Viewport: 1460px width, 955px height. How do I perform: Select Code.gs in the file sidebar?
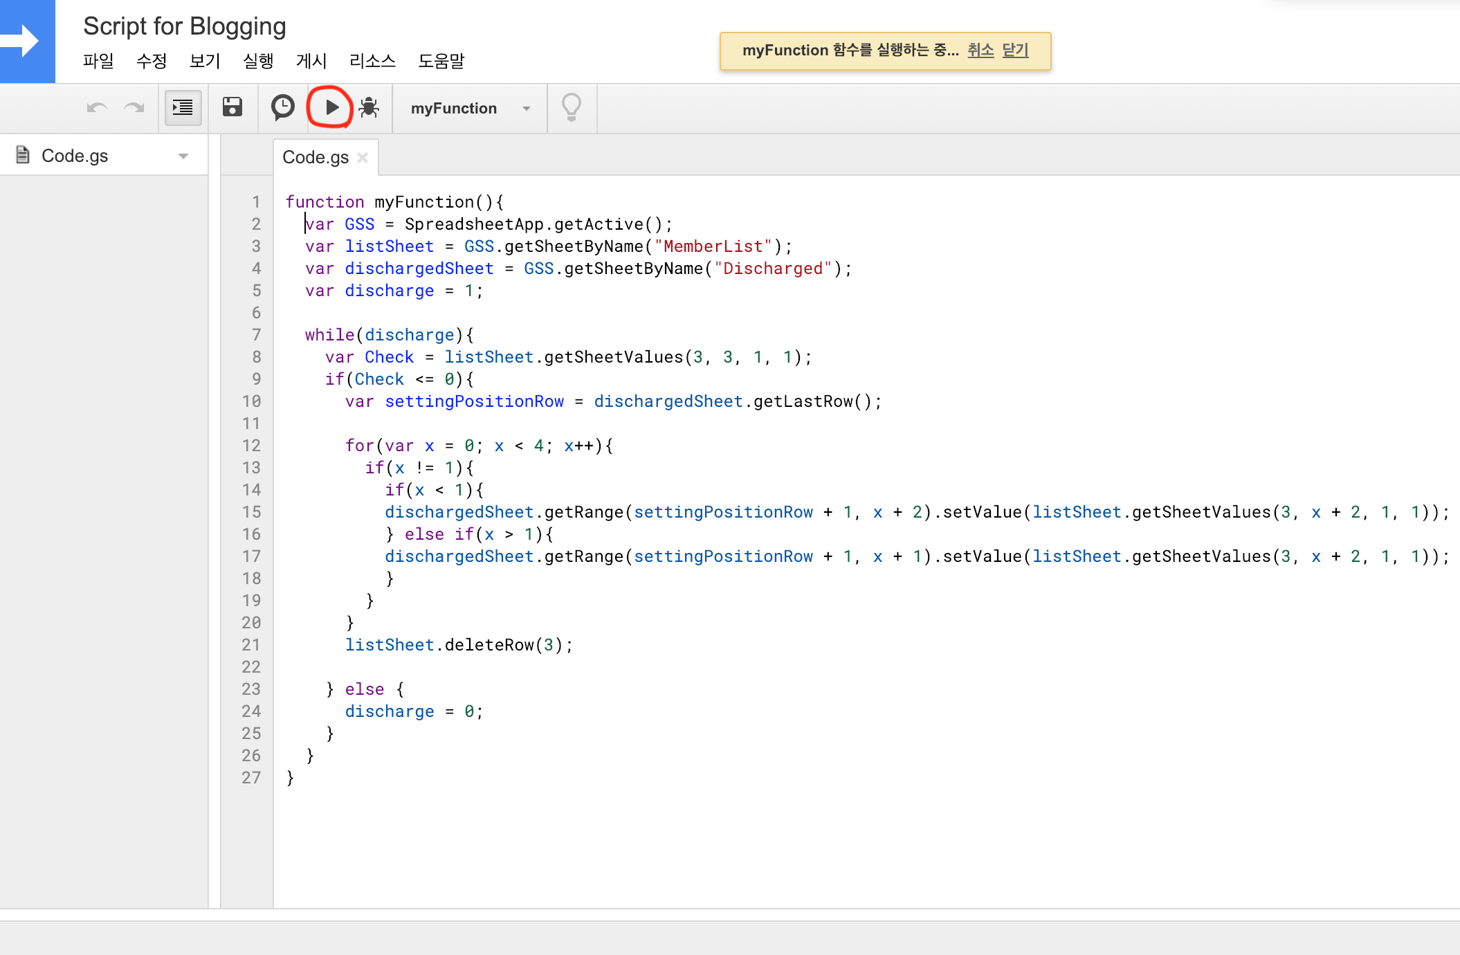(x=75, y=156)
